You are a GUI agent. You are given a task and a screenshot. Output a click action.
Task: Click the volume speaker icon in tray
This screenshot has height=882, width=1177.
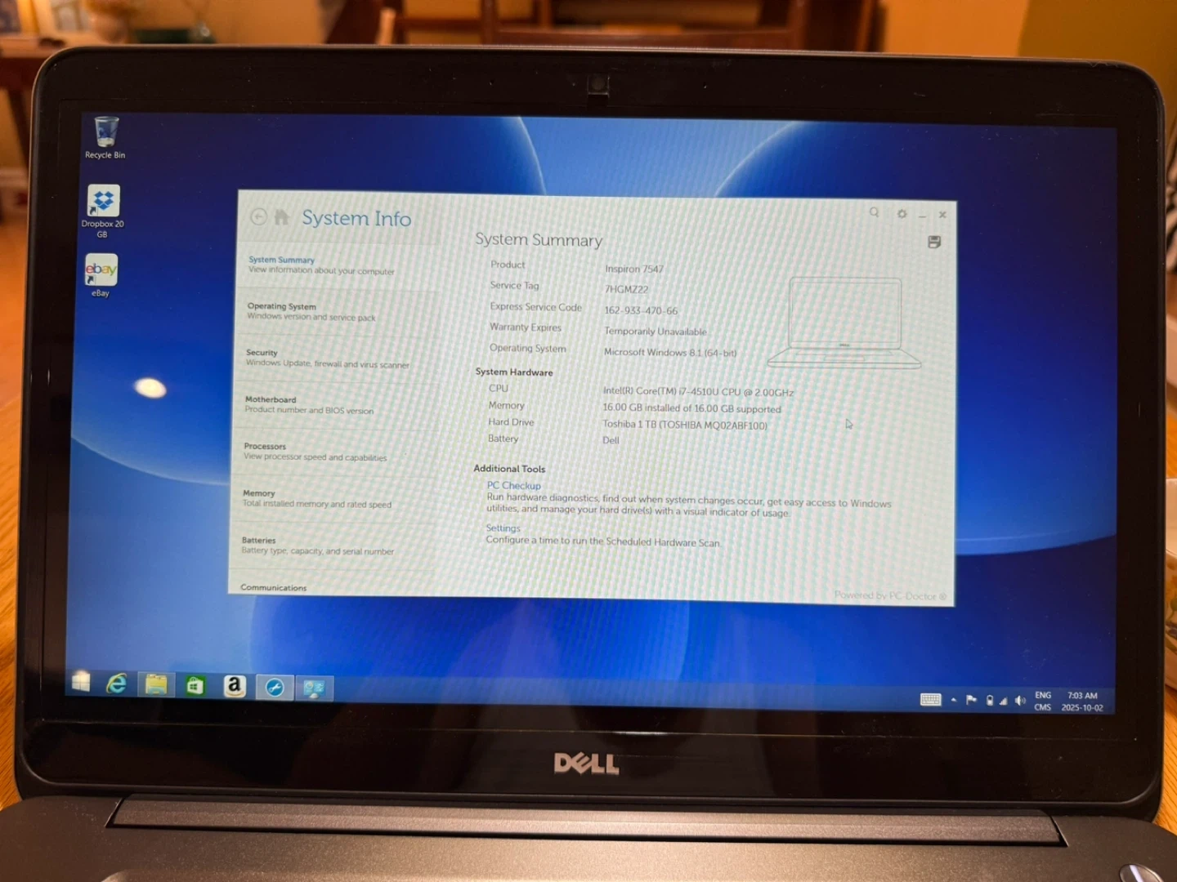point(1020,701)
